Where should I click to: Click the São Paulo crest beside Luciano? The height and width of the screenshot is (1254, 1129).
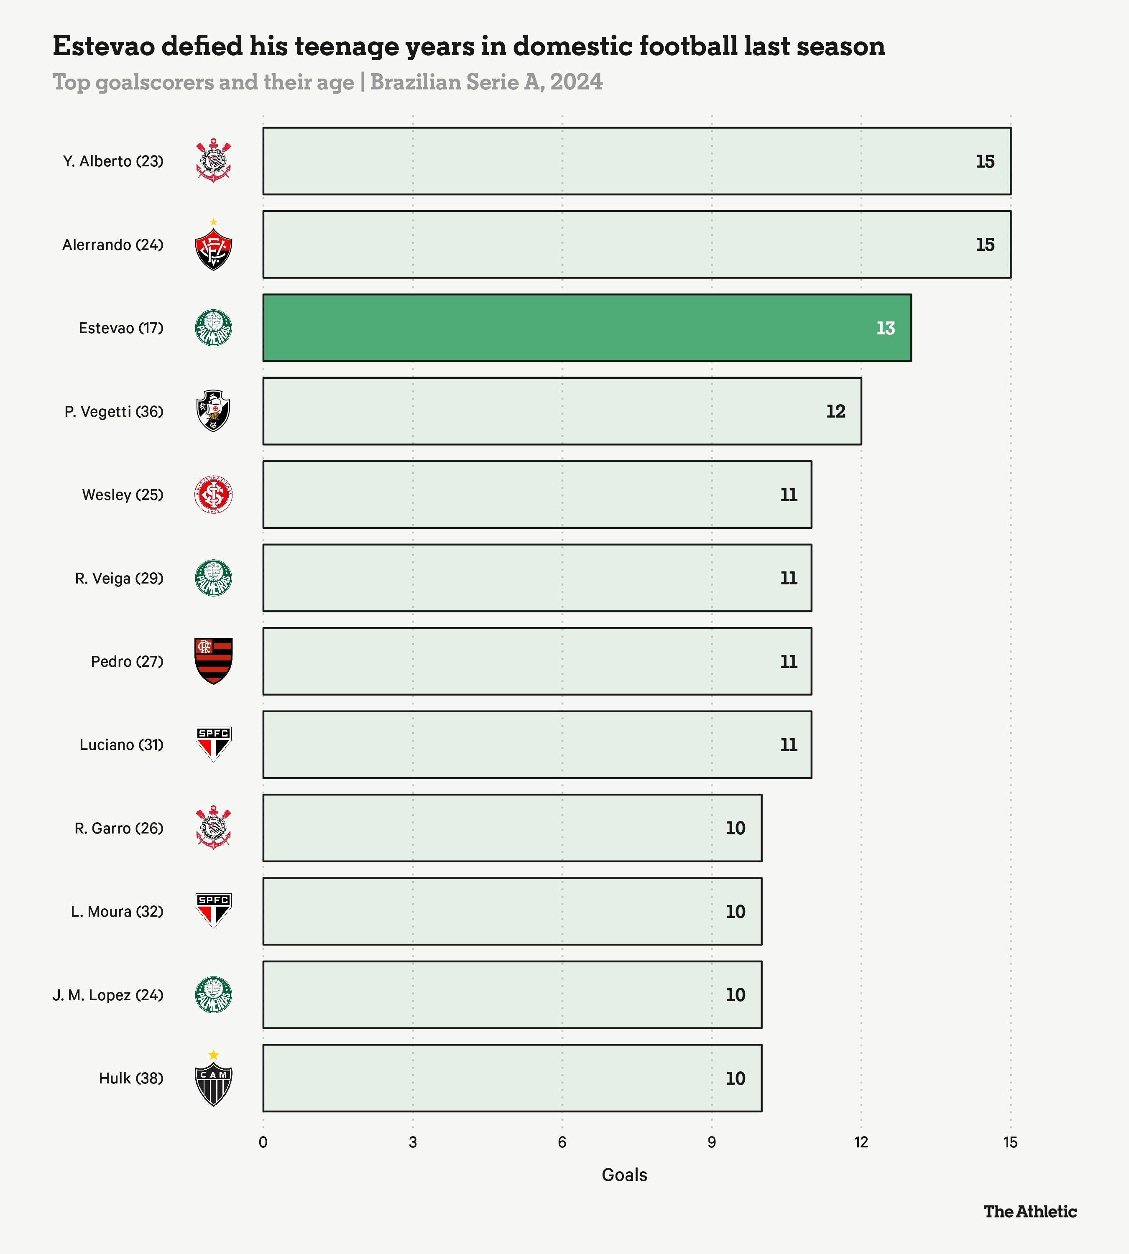coord(213,744)
